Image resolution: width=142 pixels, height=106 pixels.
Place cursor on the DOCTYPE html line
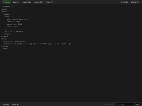click(x=8, y=7)
